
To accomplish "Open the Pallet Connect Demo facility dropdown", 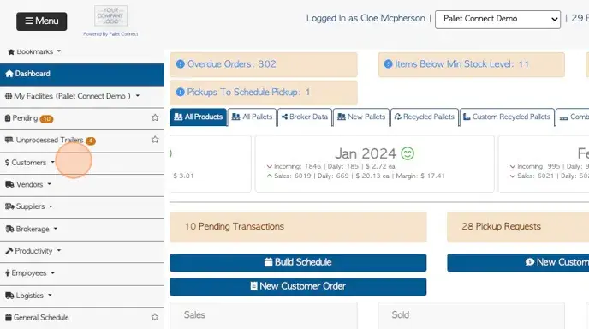I will (x=497, y=19).
